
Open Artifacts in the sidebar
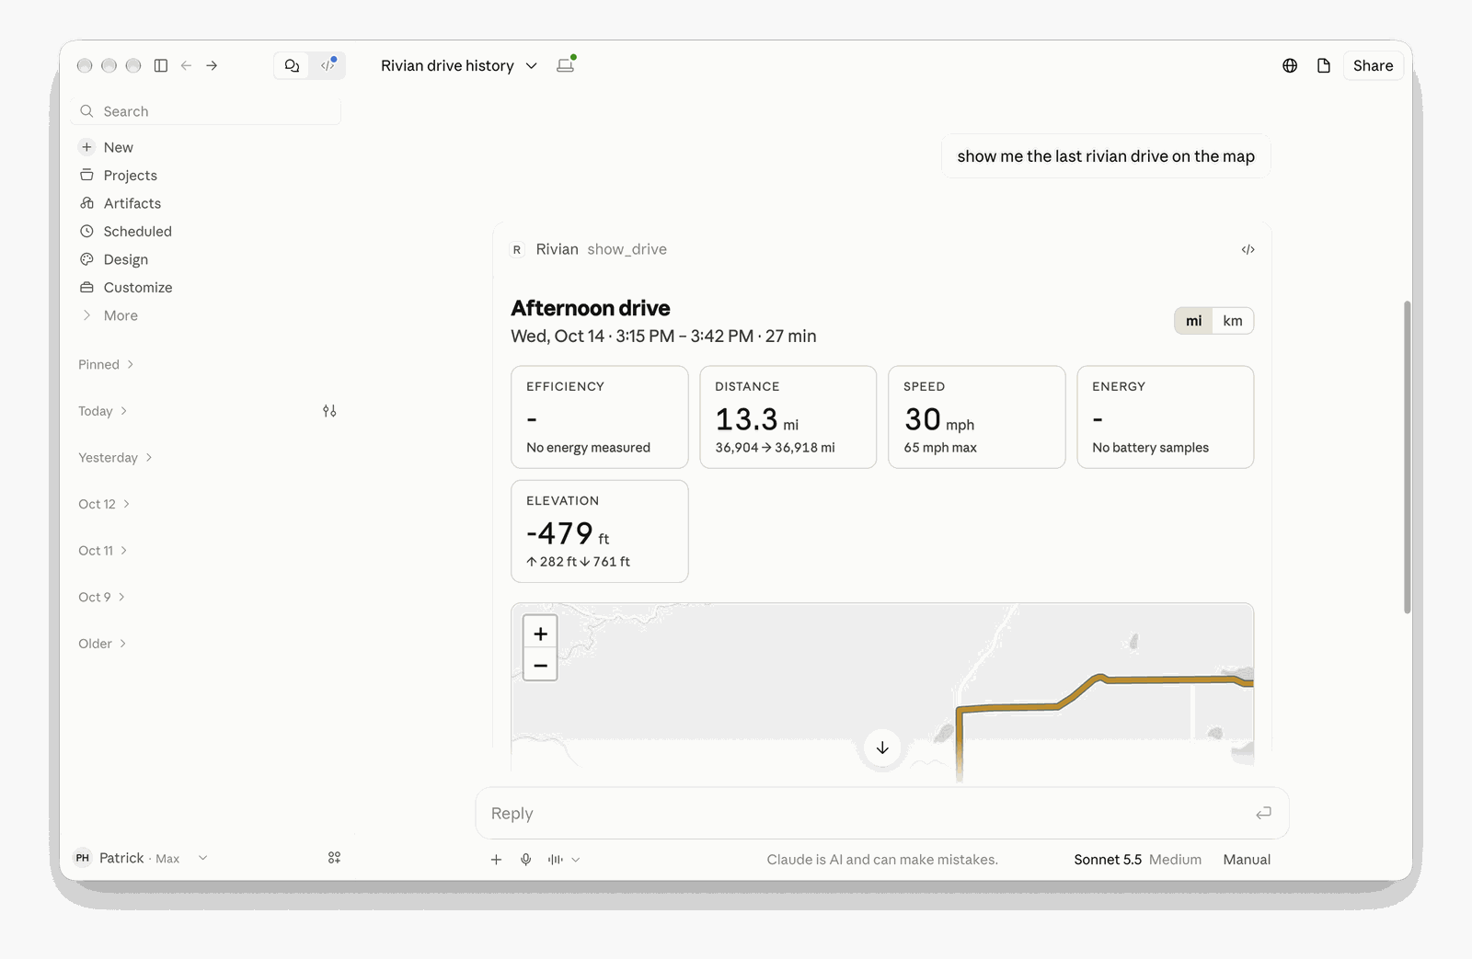tap(121, 203)
